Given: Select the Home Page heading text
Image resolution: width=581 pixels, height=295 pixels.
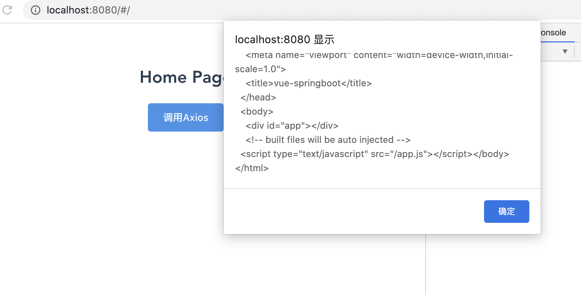Looking at the screenshot, I should pos(182,77).
